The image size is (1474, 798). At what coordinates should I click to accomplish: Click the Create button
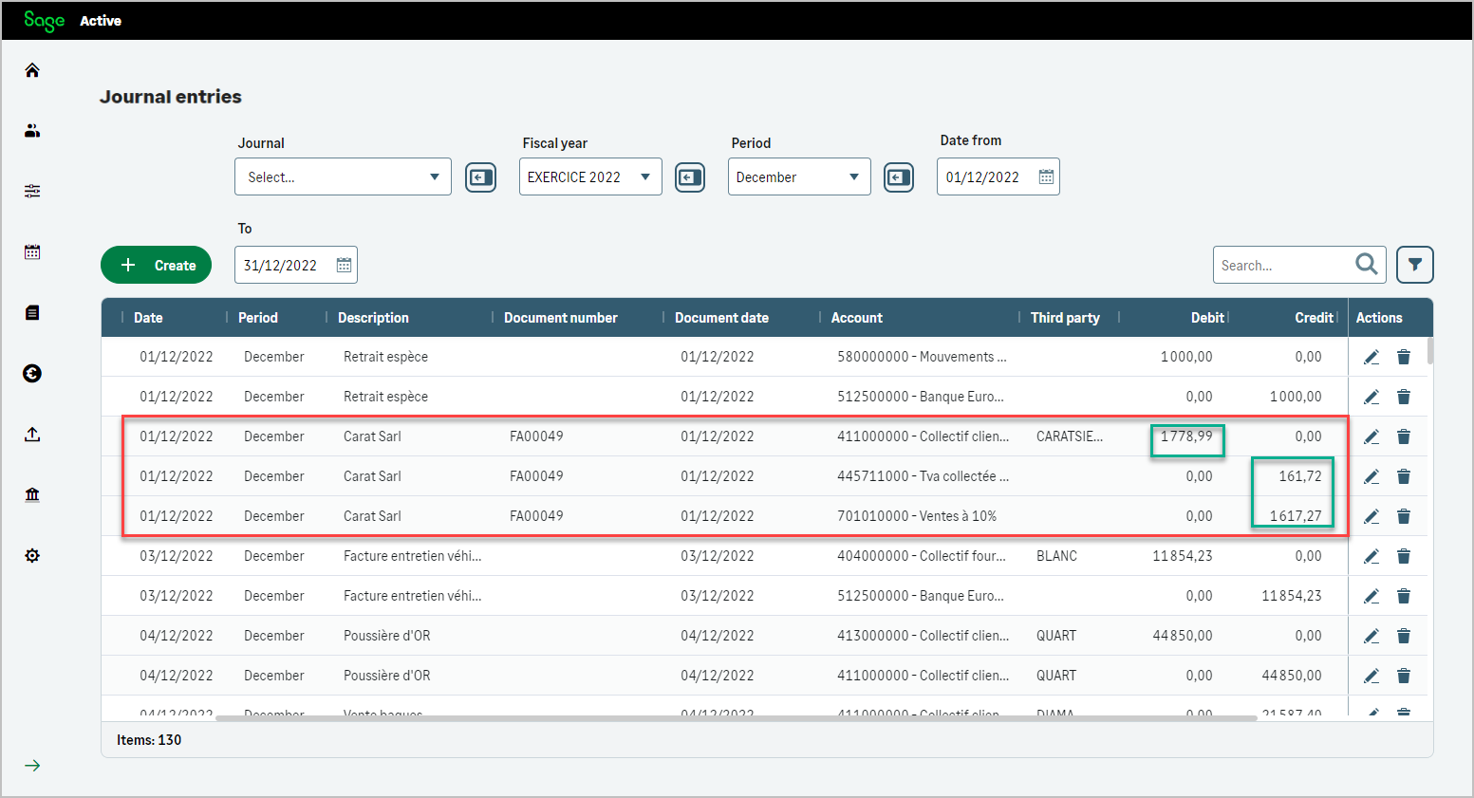pos(157,265)
